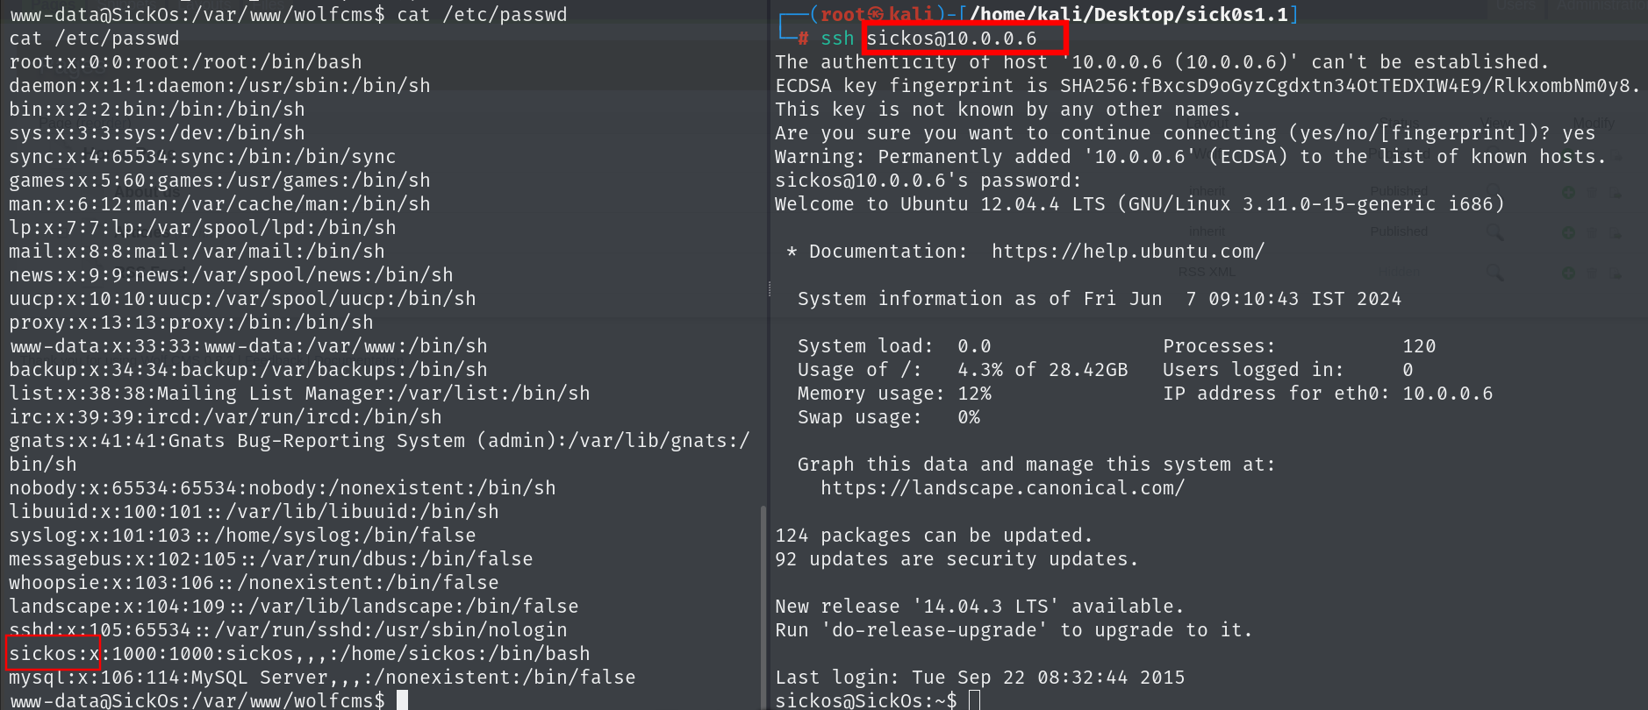The image size is (1648, 710).
Task: Click the Mailing List Manager passwd line
Action: [299, 394]
